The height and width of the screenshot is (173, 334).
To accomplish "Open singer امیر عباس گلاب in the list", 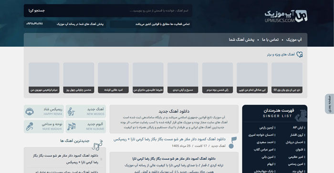I will (x=264, y=150).
